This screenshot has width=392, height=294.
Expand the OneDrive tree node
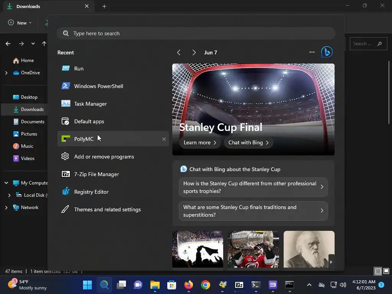click(x=6, y=73)
